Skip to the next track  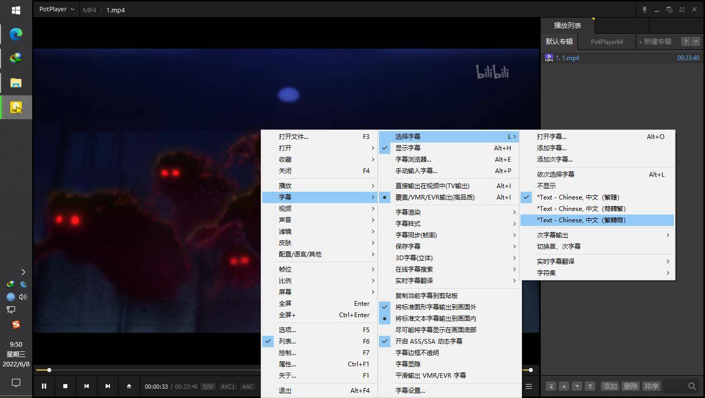(108, 386)
